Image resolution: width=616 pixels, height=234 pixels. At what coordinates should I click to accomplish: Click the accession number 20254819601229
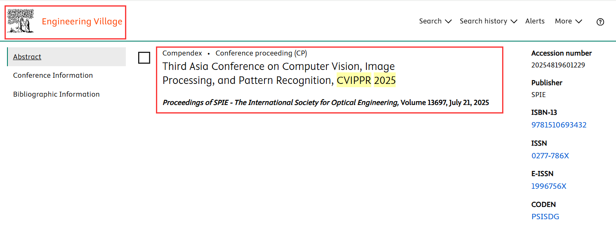(x=558, y=65)
